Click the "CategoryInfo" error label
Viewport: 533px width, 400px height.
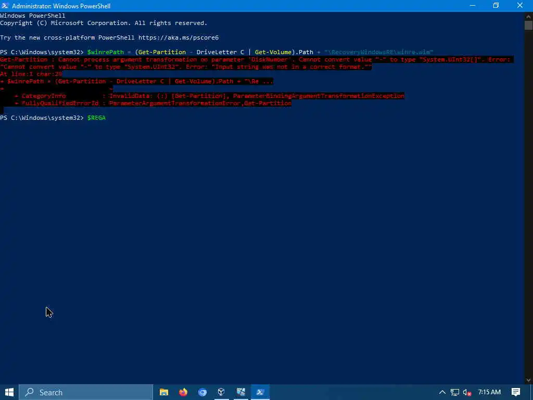click(44, 96)
